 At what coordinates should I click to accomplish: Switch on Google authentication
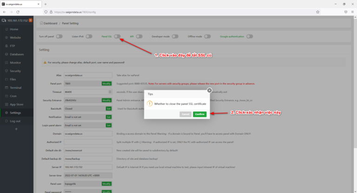[250, 36]
